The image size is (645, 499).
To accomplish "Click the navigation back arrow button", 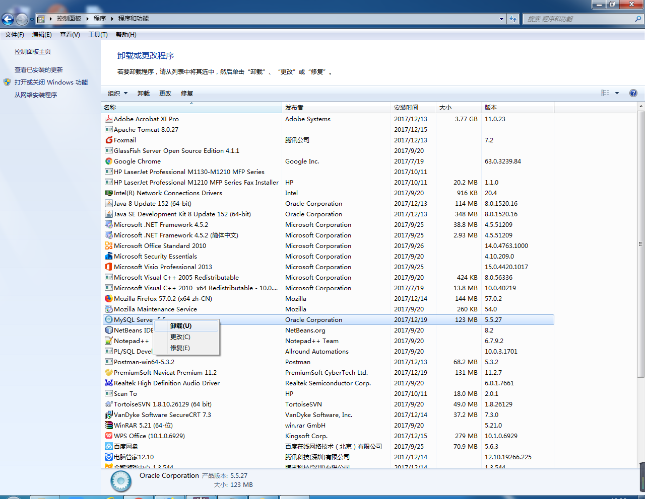I will [x=8, y=19].
